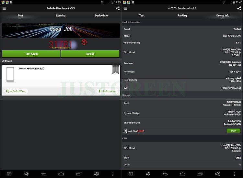Tap volume down icon in right nav bar

(x=148, y=174)
